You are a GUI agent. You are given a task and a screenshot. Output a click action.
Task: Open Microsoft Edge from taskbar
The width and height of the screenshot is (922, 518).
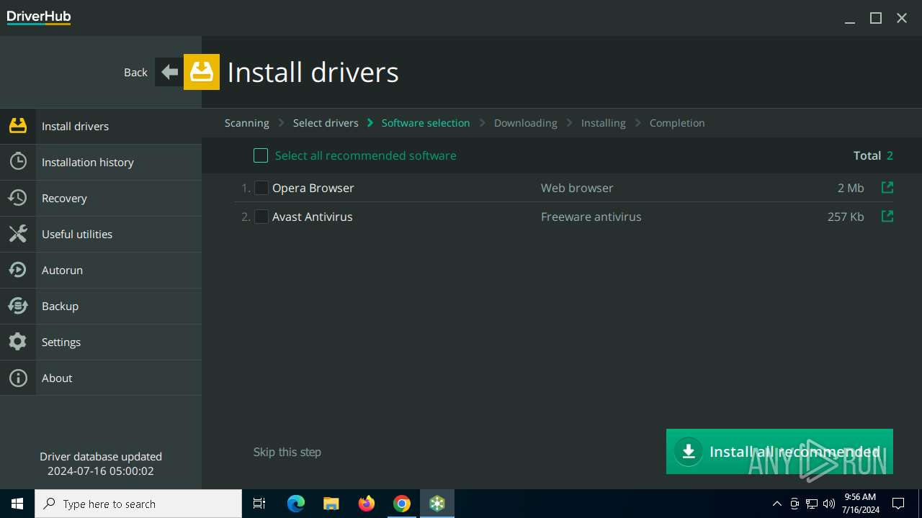click(296, 504)
